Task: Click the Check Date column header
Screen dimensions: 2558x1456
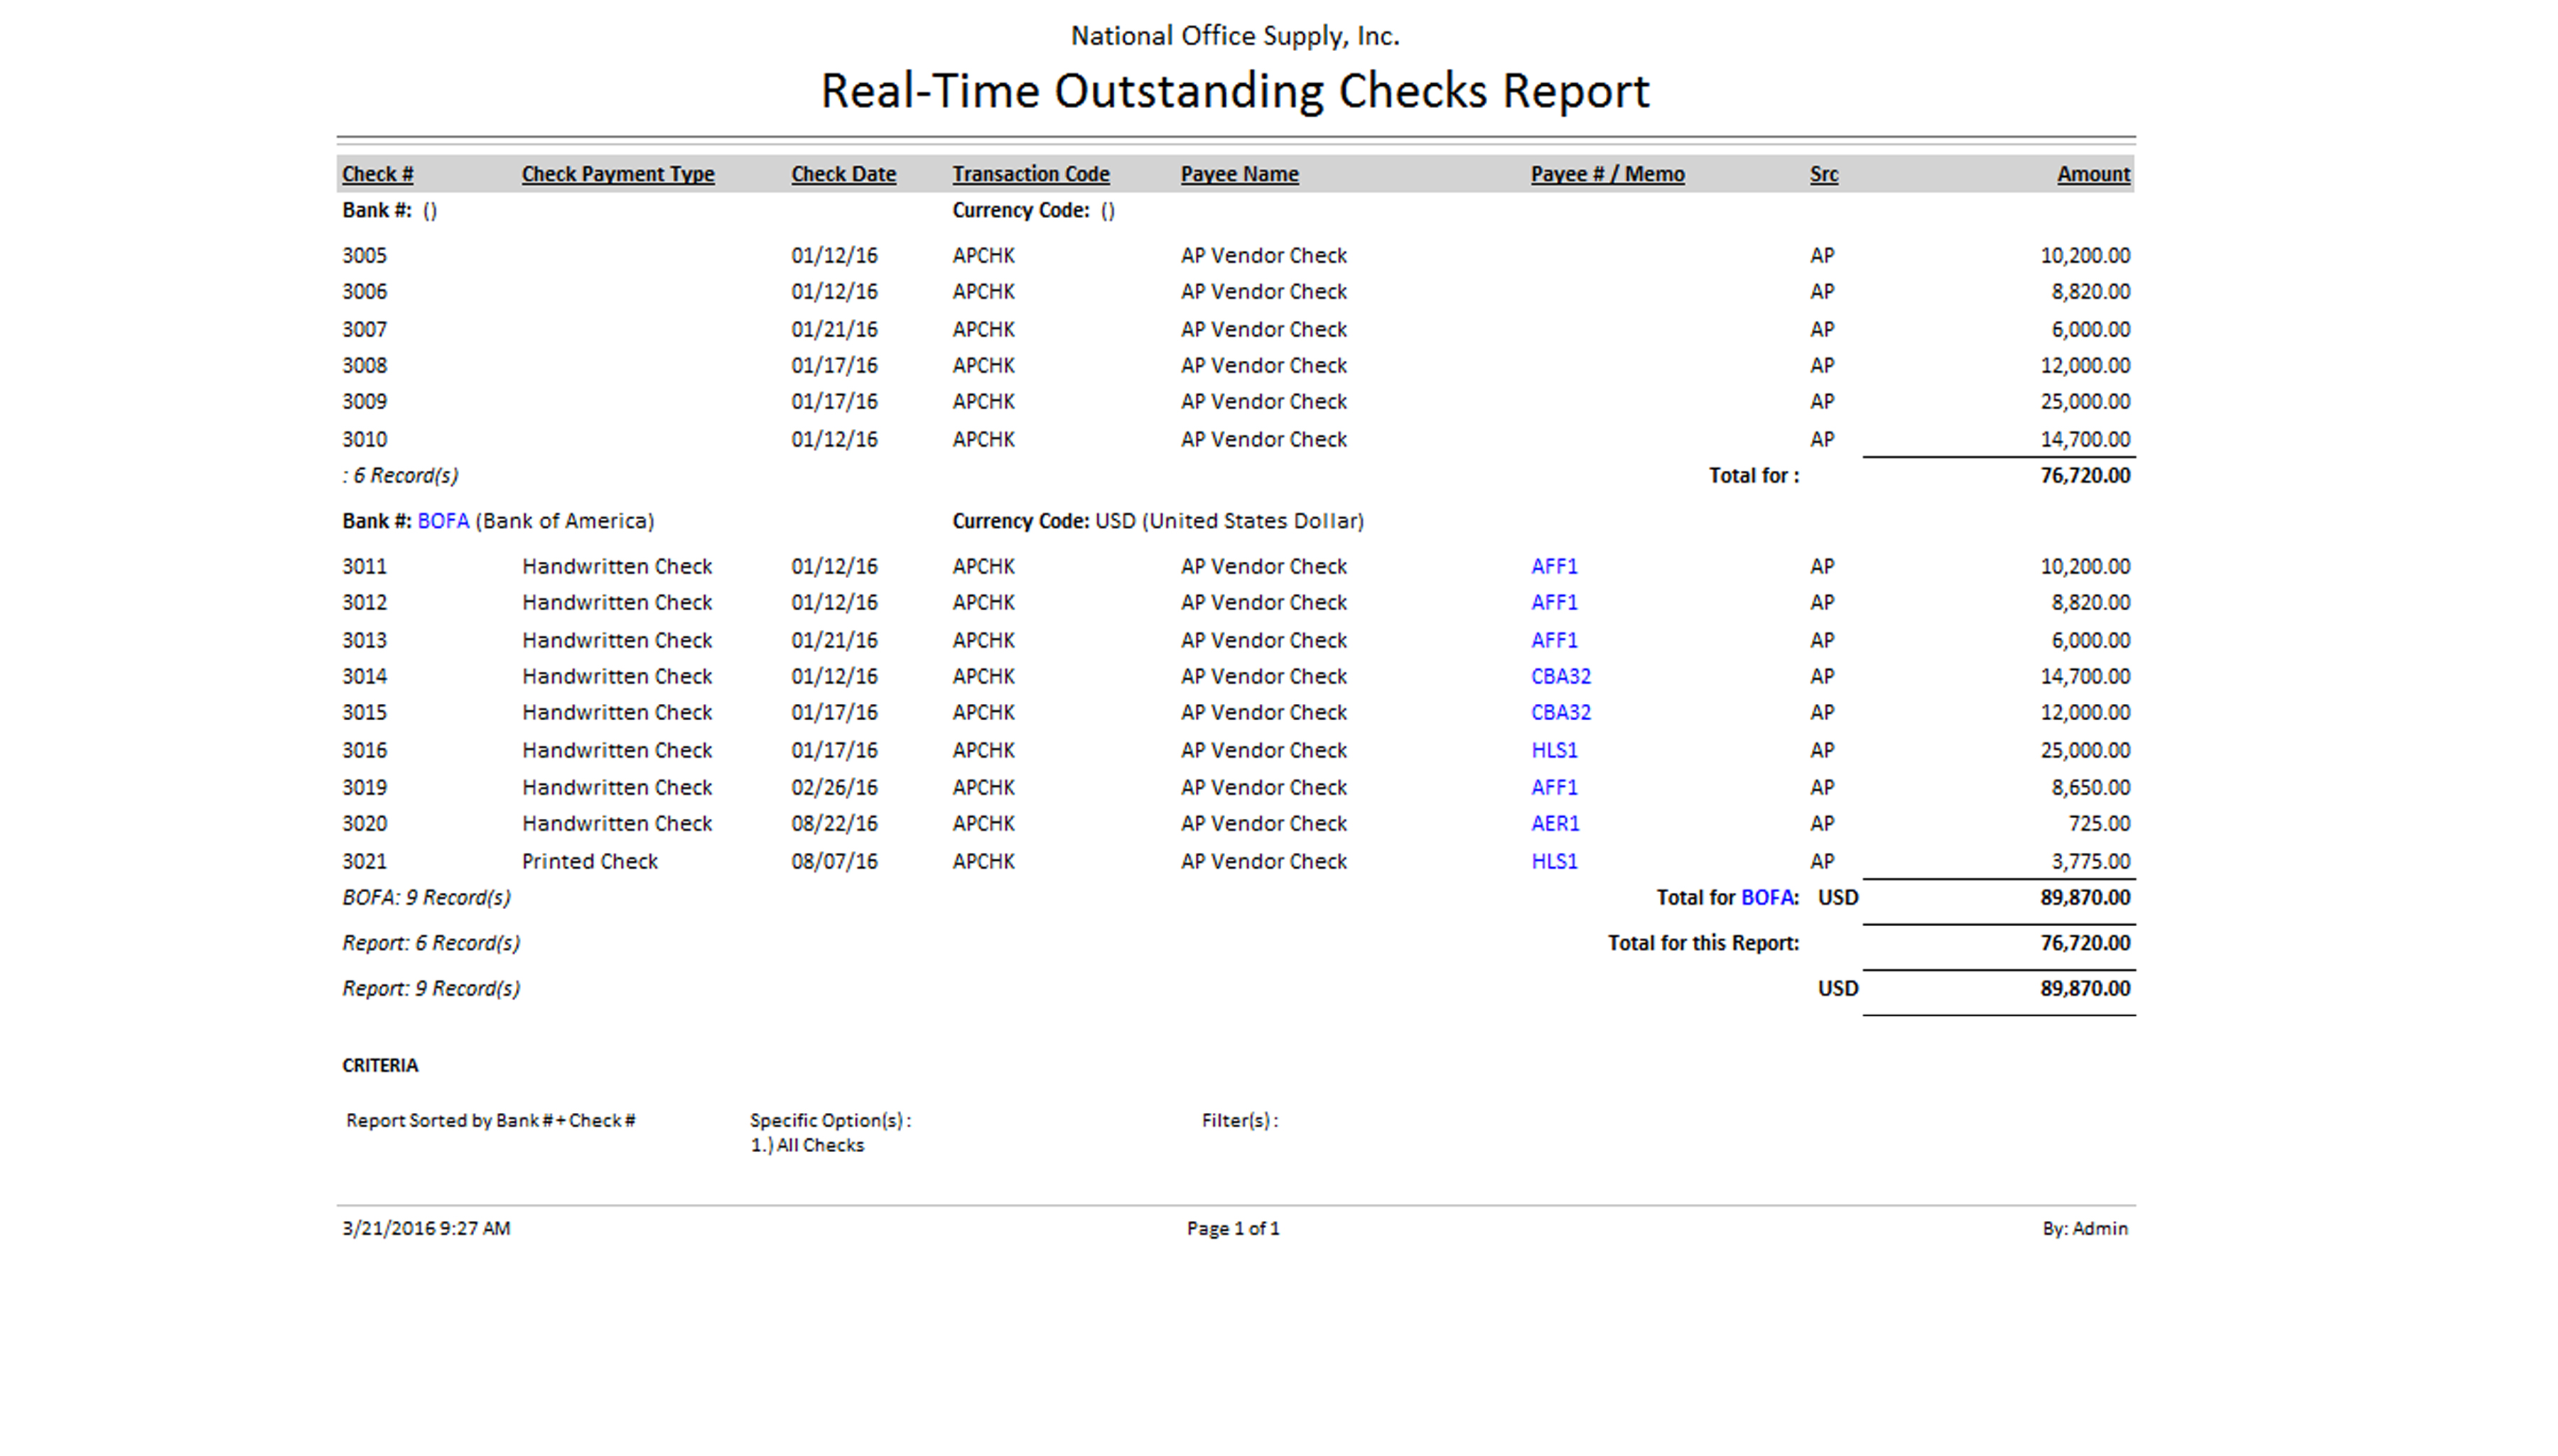Action: [842, 174]
